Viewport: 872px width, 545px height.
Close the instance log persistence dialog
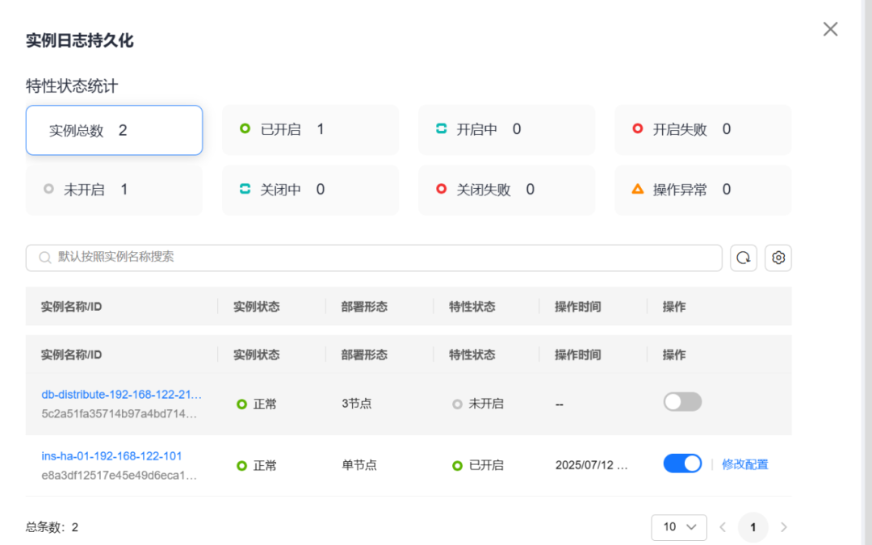point(830,29)
